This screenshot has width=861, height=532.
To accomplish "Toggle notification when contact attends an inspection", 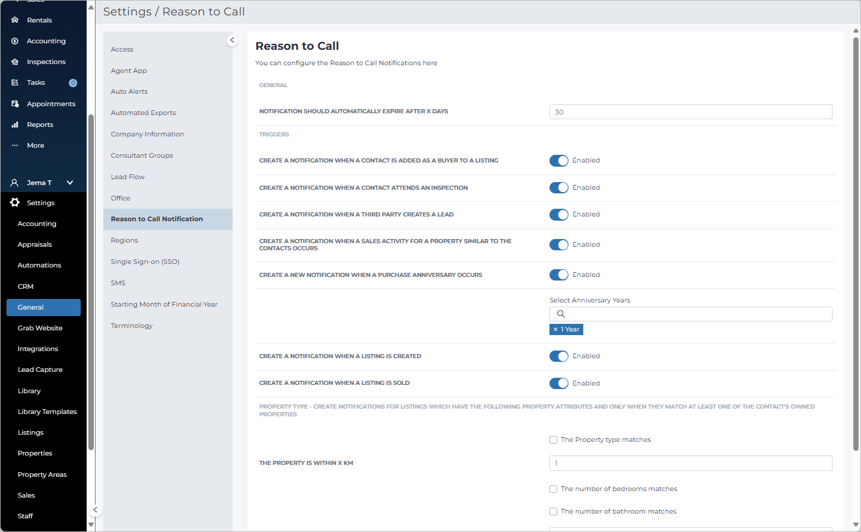I will [559, 187].
